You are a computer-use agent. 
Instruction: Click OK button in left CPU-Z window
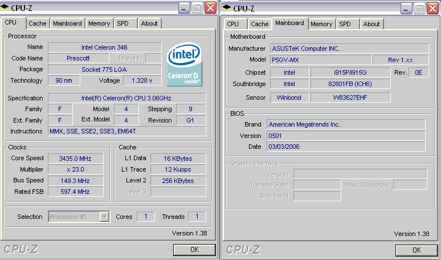click(194, 250)
